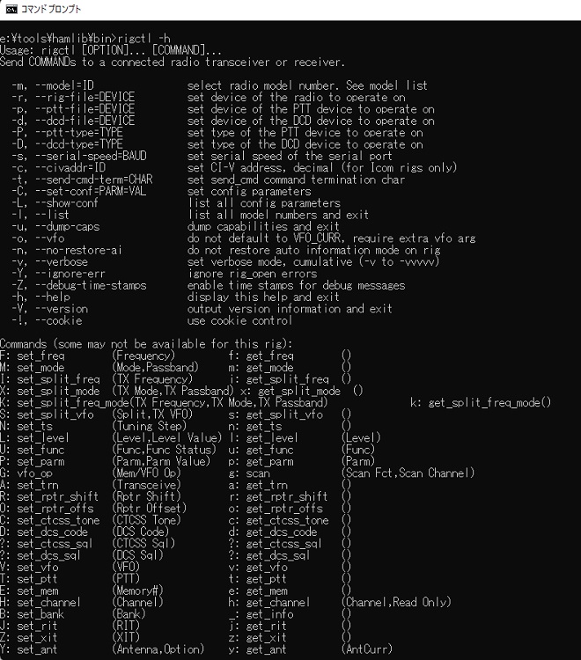Click the "--model=ID" option text
This screenshot has height=660, width=581.
64,86
